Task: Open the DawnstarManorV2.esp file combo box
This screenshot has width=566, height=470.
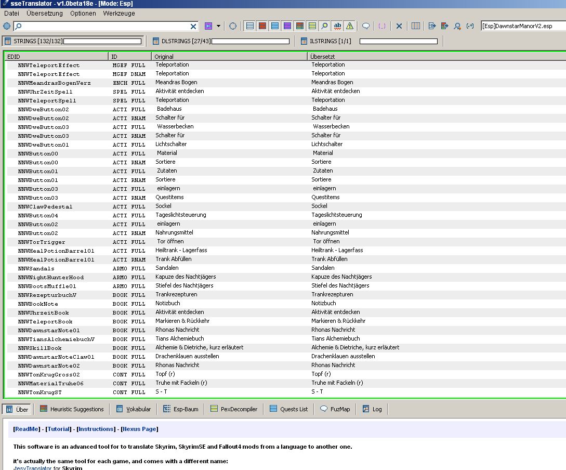Action: tap(522, 26)
